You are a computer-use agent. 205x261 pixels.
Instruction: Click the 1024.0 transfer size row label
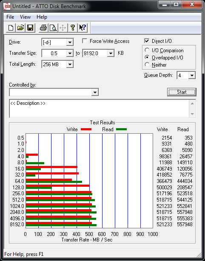(17, 206)
